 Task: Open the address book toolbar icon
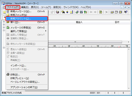[x=58, y=12]
